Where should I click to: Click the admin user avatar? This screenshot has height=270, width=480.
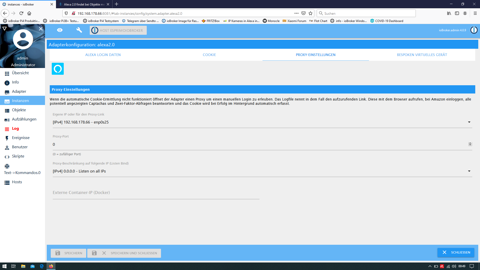click(23, 39)
